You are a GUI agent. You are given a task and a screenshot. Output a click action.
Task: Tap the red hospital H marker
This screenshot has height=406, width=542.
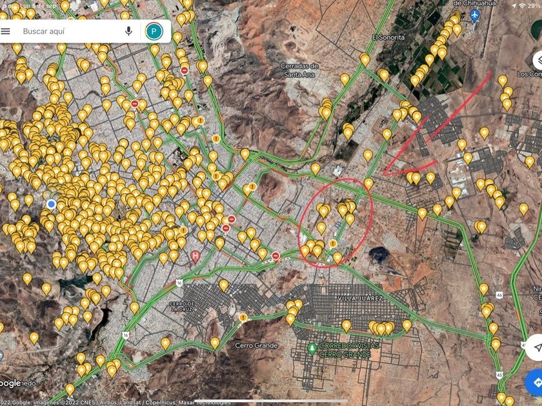click(196, 256)
